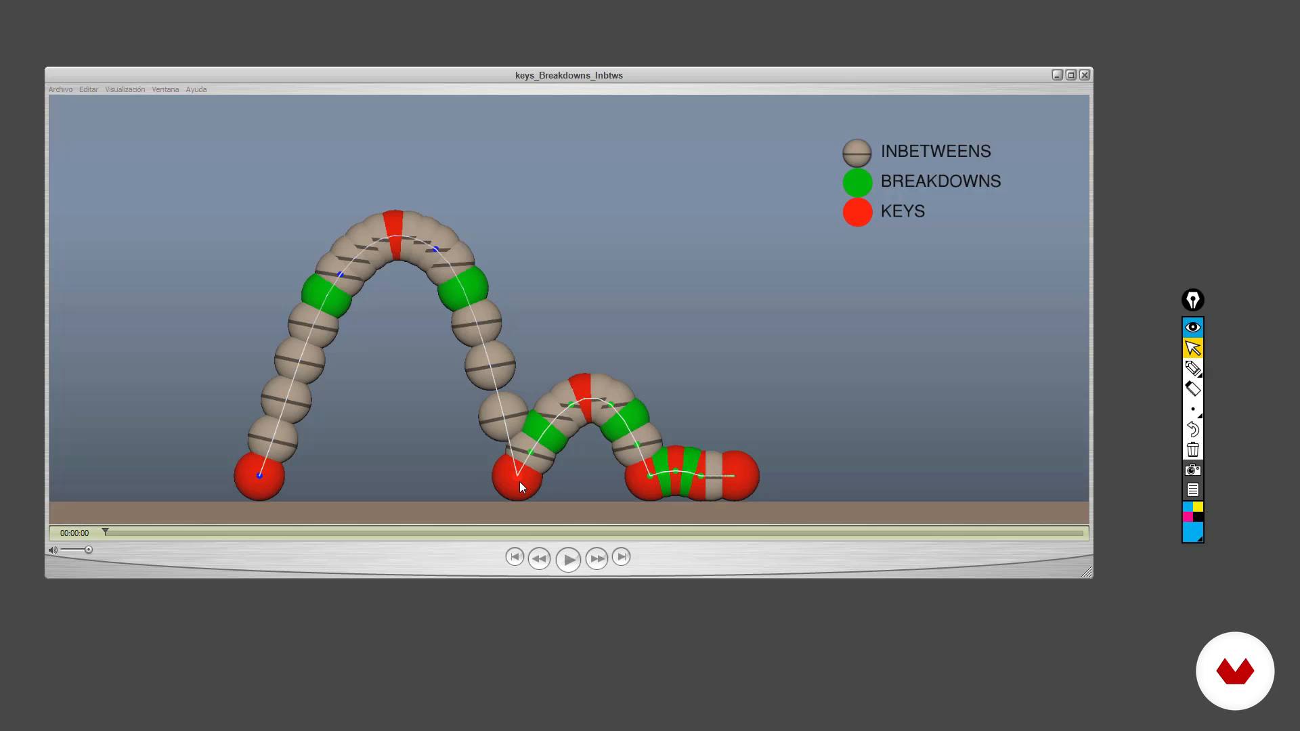
Task: Click the timeline playhead marker
Action: [105, 532]
